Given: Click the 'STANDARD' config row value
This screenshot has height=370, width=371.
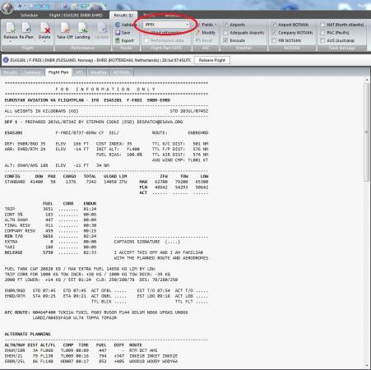Looking at the screenshot, I should (x=15, y=182).
